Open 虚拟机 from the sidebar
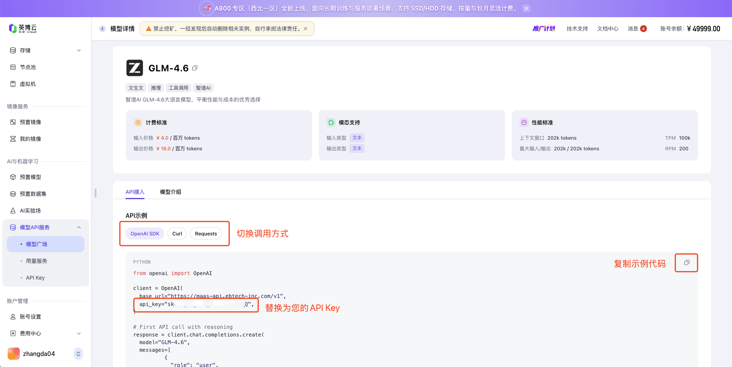732x367 pixels. pos(28,84)
